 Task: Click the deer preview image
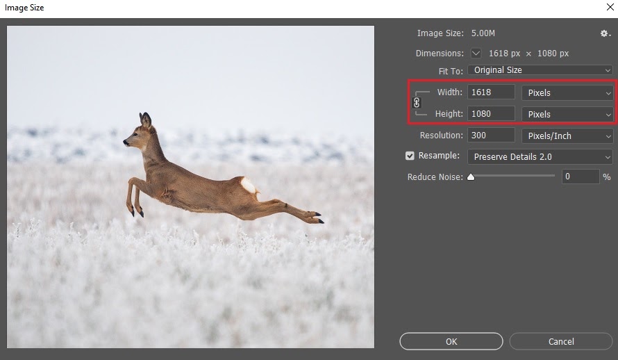(x=190, y=187)
